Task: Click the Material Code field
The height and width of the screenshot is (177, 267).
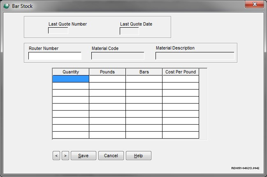Action: pyautogui.click(x=118, y=56)
